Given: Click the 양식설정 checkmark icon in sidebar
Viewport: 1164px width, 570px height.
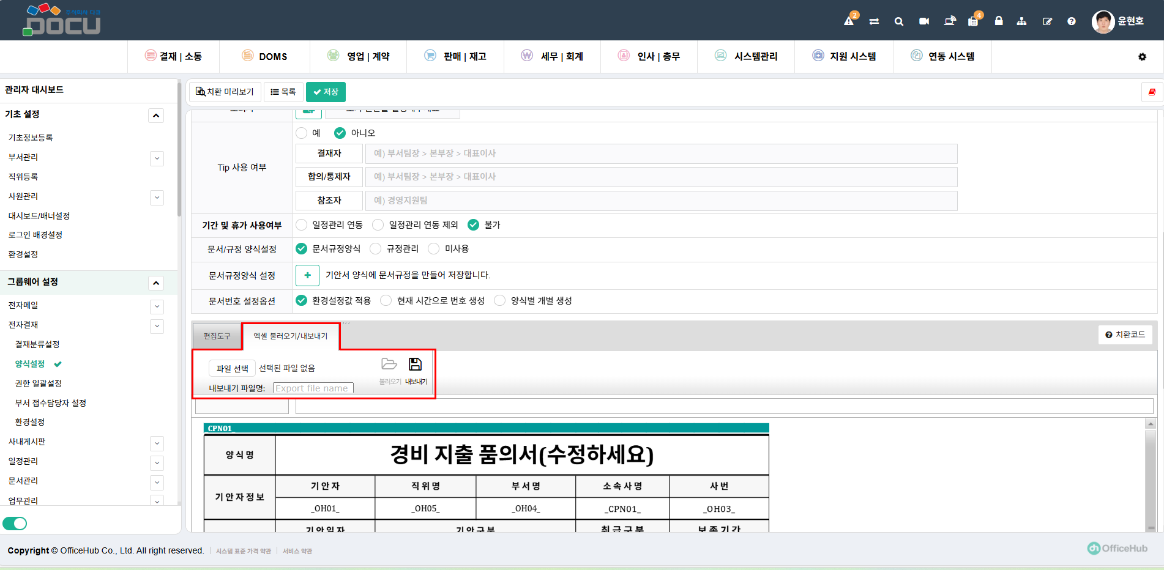Looking at the screenshot, I should [58, 364].
